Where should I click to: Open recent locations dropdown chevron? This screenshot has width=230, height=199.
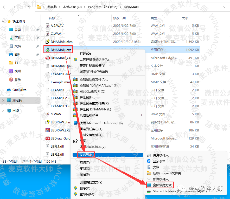point(22,7)
